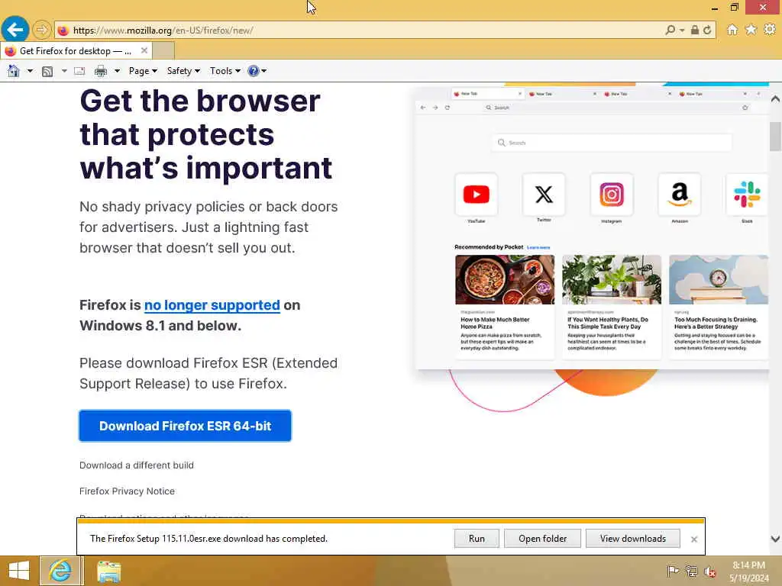782x586 pixels.
Task: Click the muted volume tray icon
Action: 709,571
